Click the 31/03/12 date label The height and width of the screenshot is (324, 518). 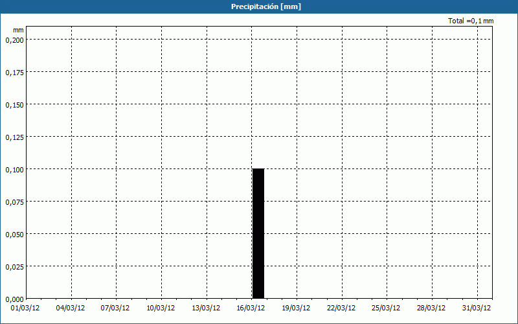click(x=477, y=308)
